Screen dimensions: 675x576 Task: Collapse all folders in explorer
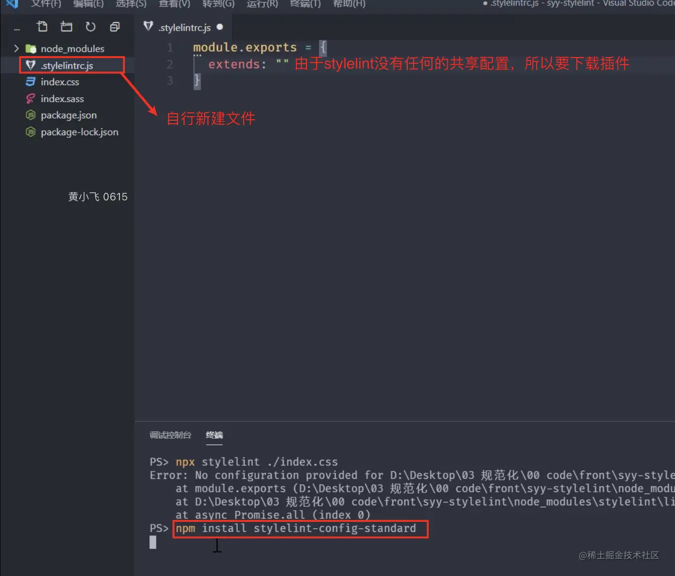click(115, 27)
